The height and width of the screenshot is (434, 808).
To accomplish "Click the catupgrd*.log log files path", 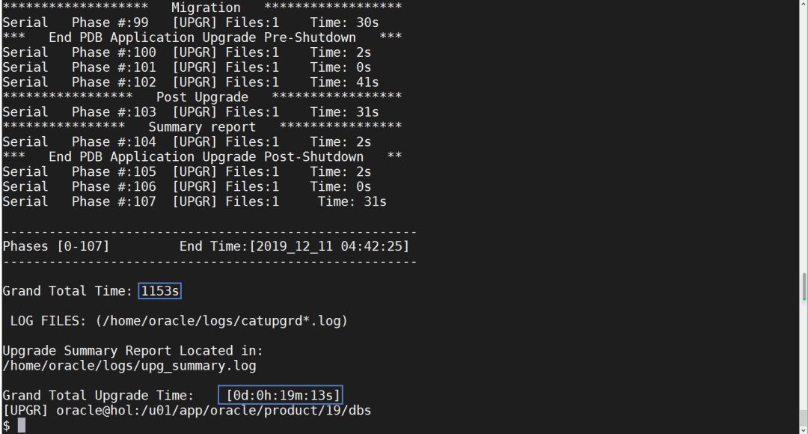I will point(221,321).
